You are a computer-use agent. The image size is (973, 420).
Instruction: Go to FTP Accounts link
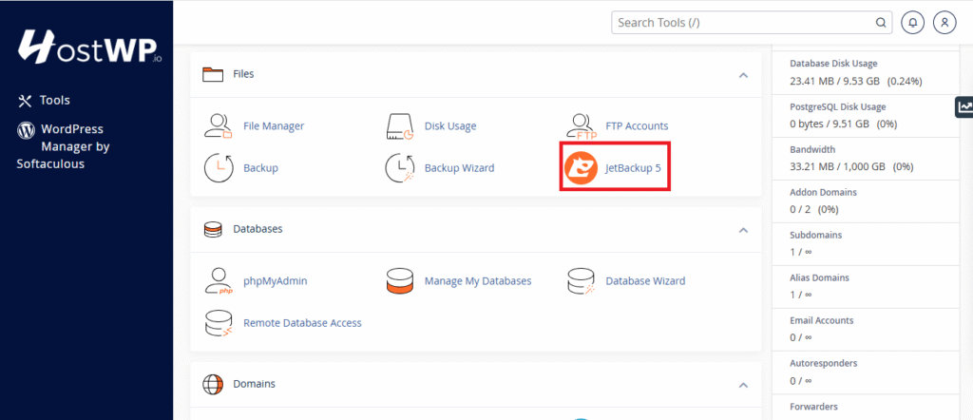[x=637, y=126]
